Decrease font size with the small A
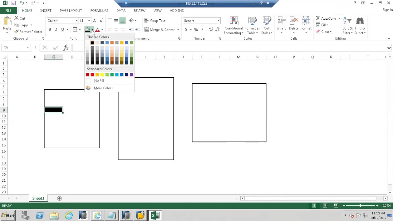The width and height of the screenshot is (393, 221). (x=101, y=21)
